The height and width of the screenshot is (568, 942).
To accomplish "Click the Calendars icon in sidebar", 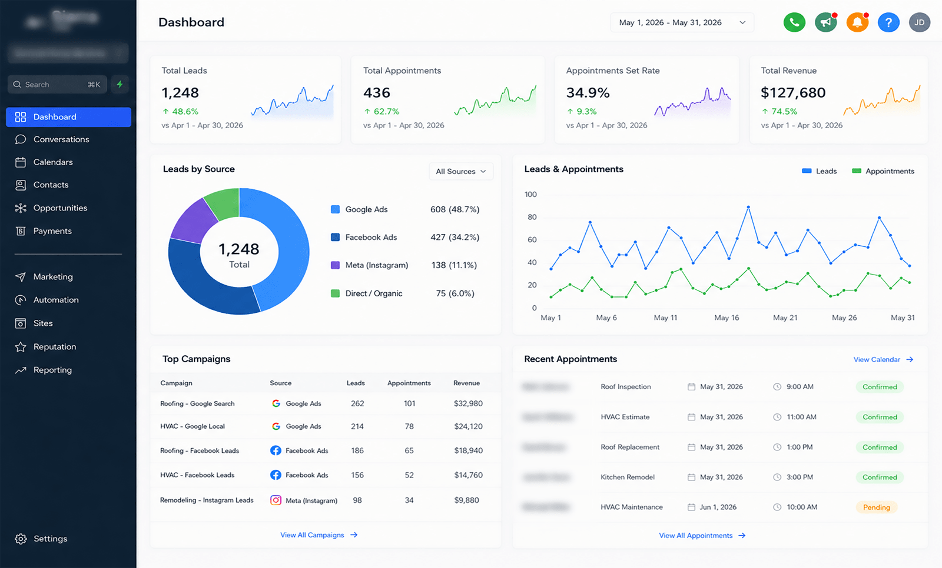I will [x=21, y=162].
